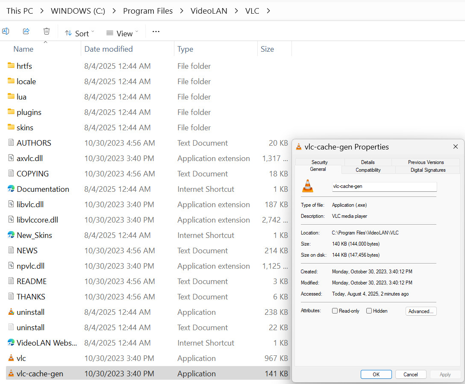465x384 pixels.
Task: Open the Digital Signatures tab
Action: tap(428, 170)
